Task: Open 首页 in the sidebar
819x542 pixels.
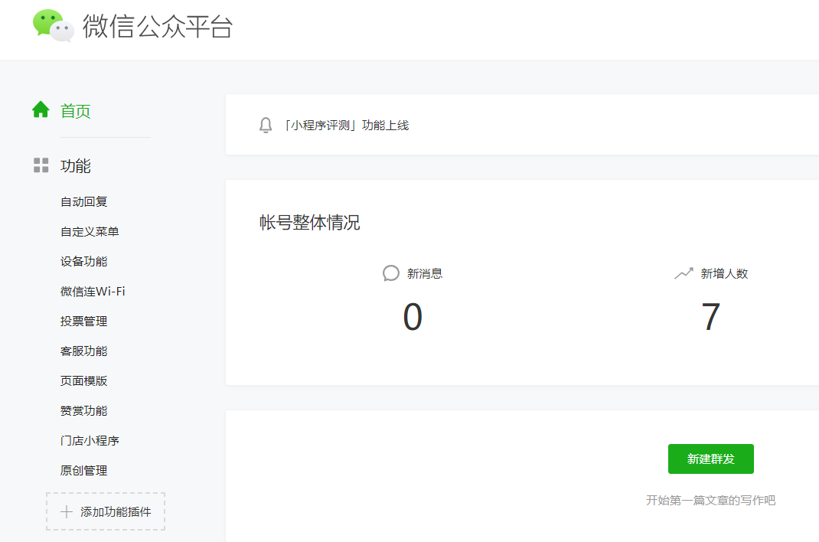Action: [76, 111]
